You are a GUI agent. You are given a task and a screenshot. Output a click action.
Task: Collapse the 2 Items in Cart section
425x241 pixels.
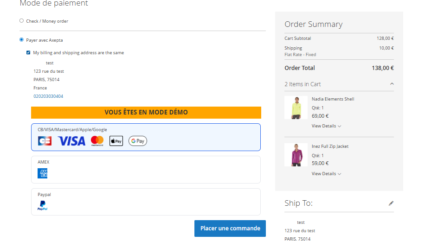392,84
